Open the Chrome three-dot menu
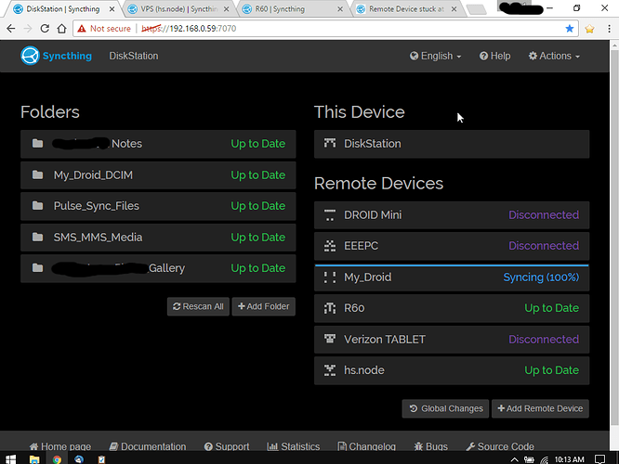This screenshot has height=464, width=619. pos(609,29)
